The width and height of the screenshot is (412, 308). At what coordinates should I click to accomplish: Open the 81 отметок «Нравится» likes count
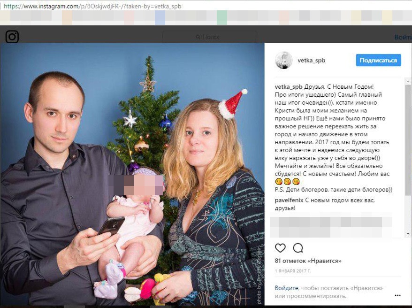coord(308,261)
